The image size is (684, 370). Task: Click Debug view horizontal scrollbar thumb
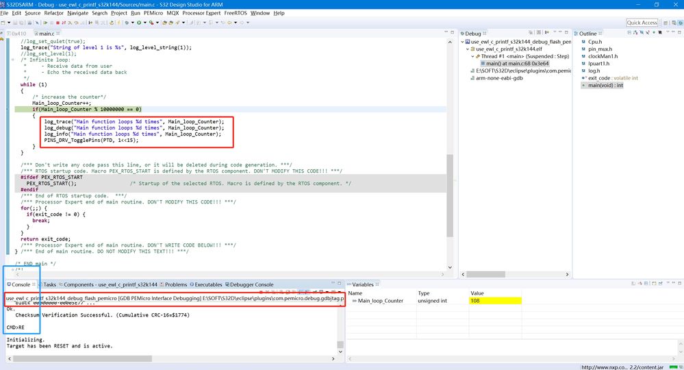pyautogui.click(x=485, y=275)
